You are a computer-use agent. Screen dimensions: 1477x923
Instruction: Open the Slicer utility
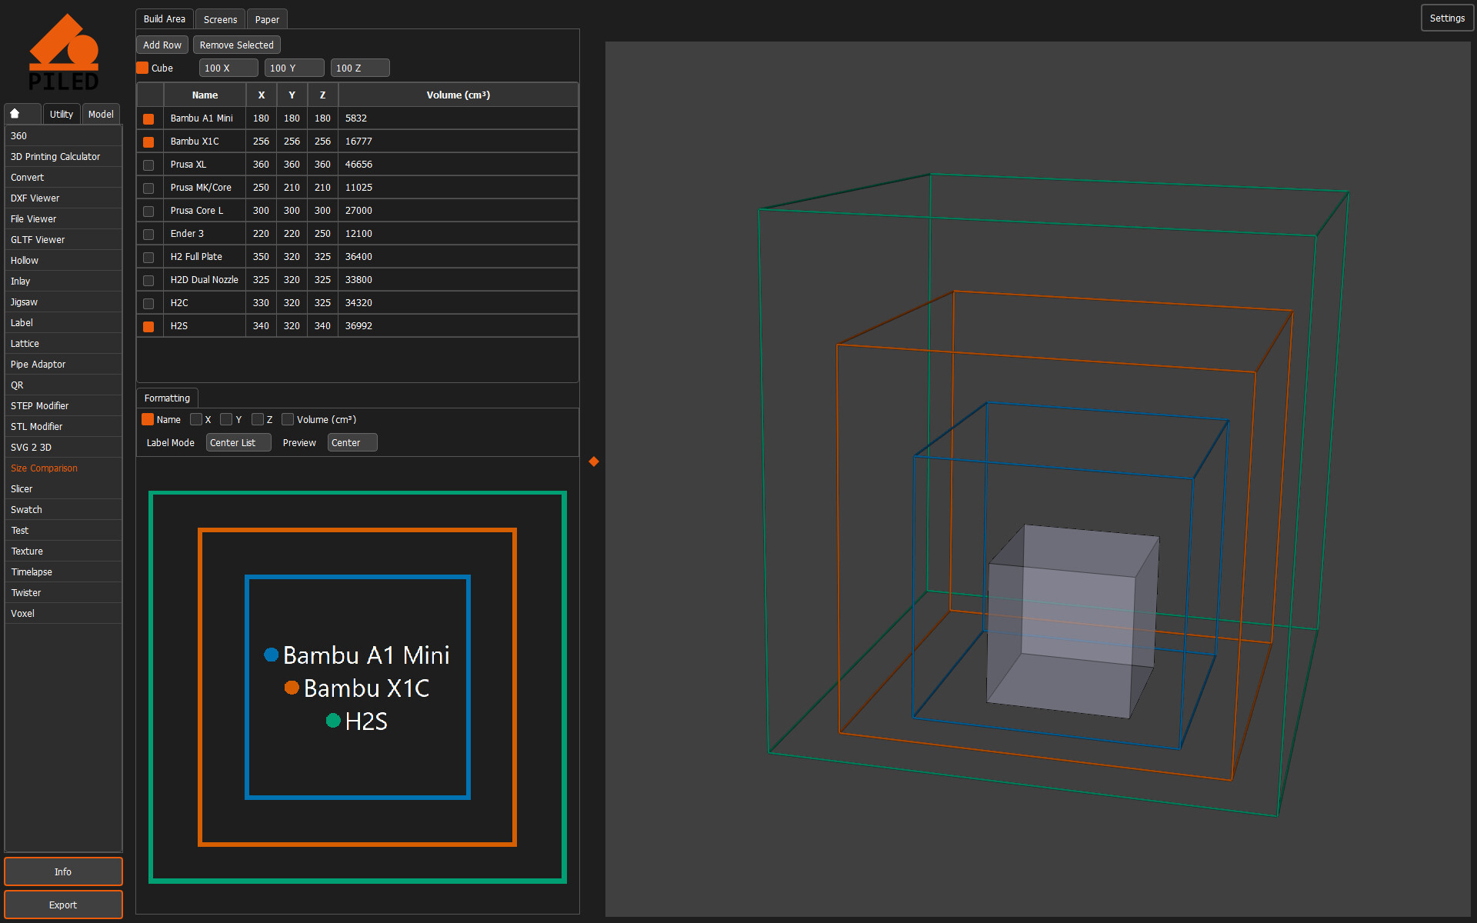coord(63,488)
